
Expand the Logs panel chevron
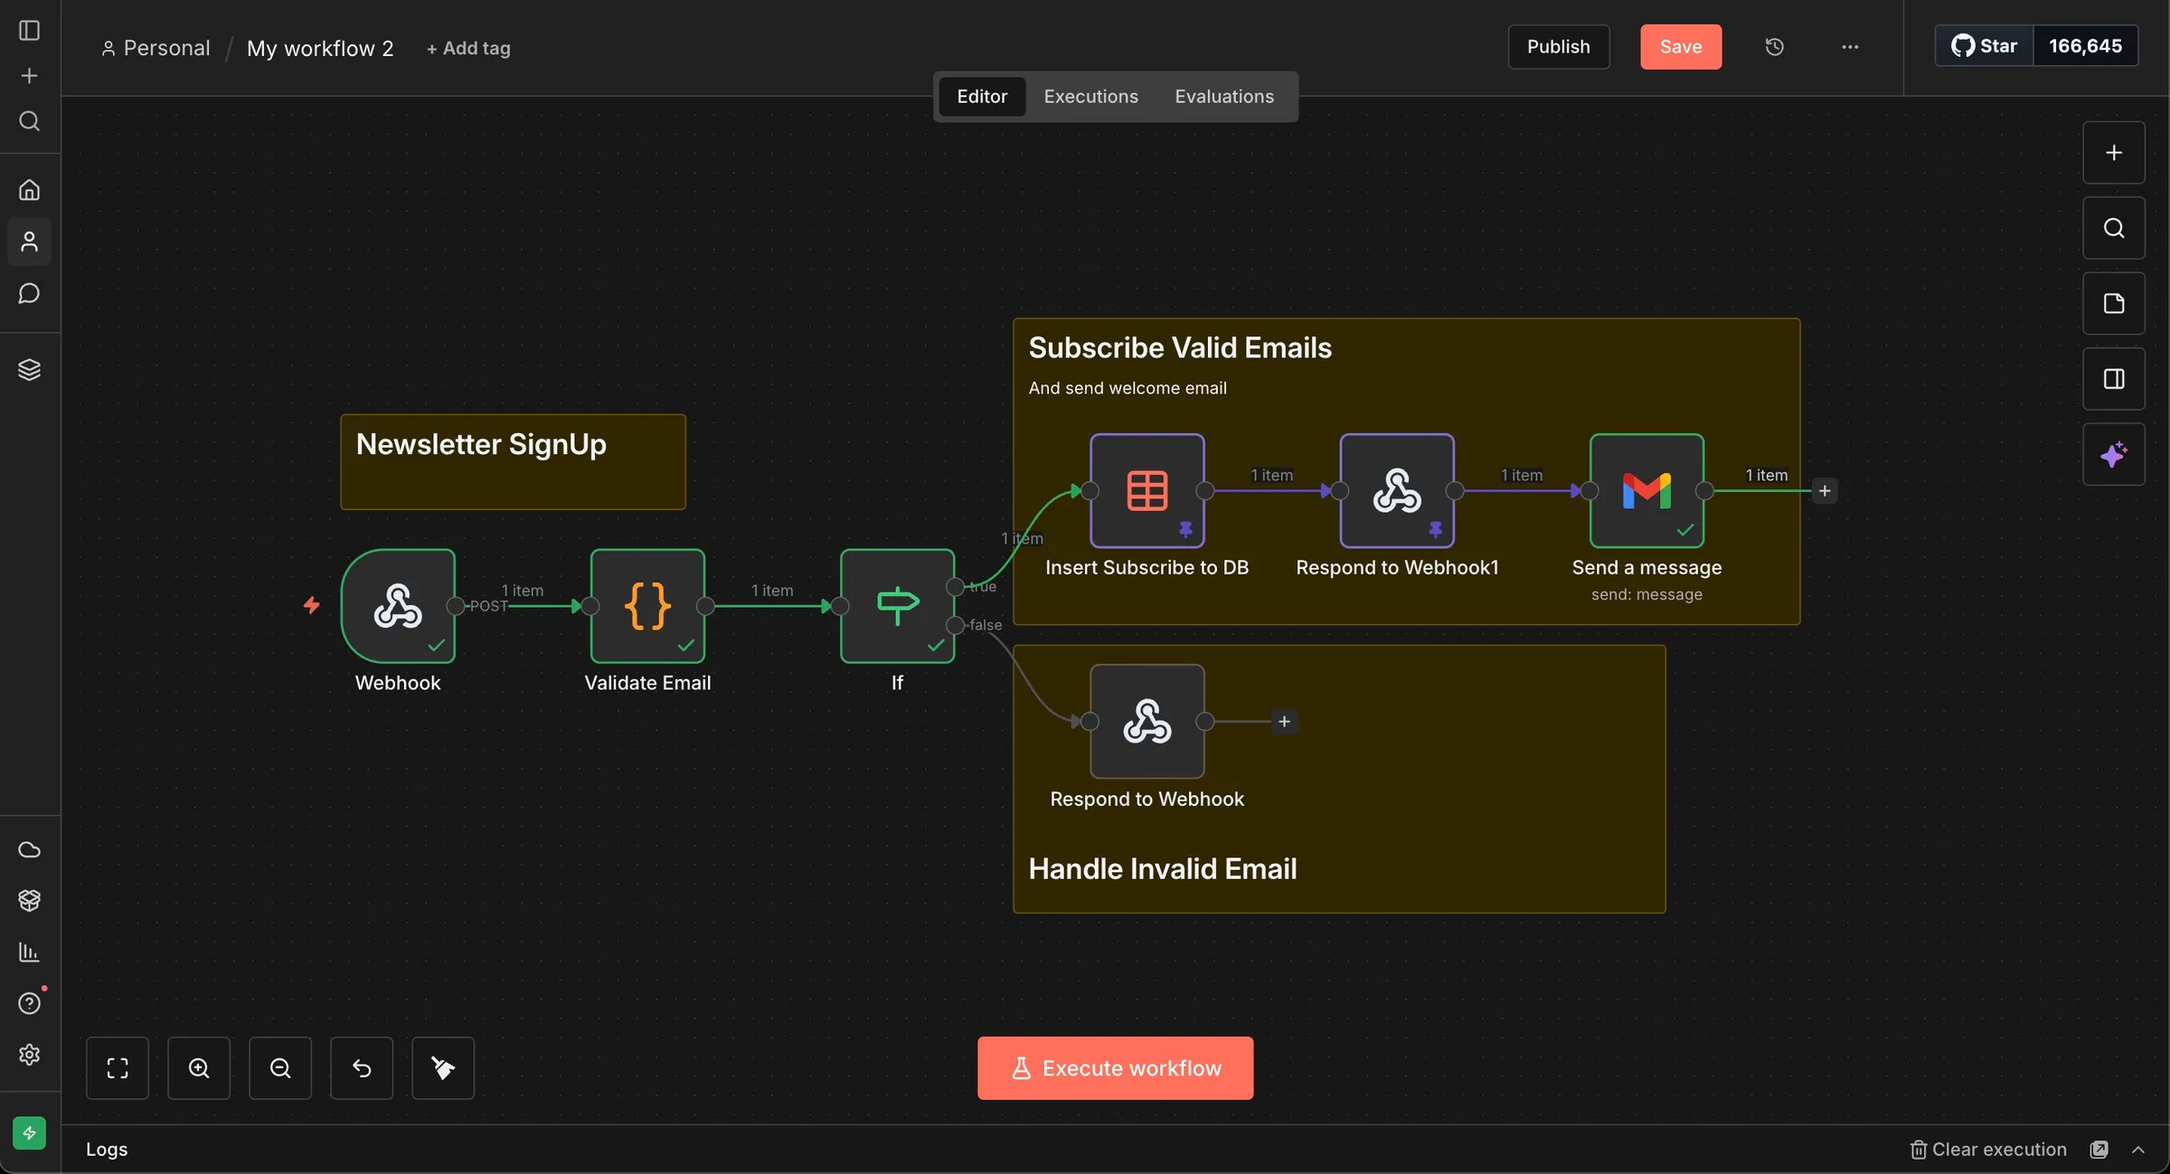coord(2138,1150)
